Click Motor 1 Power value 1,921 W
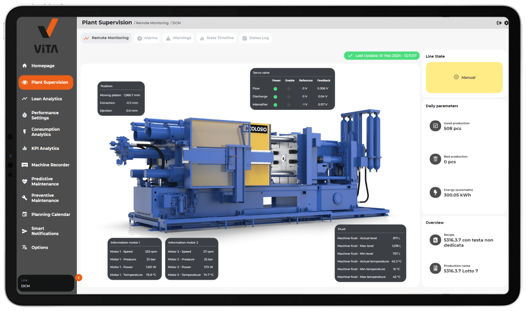Screen dimensions: 526x311 pyautogui.click(x=151, y=267)
